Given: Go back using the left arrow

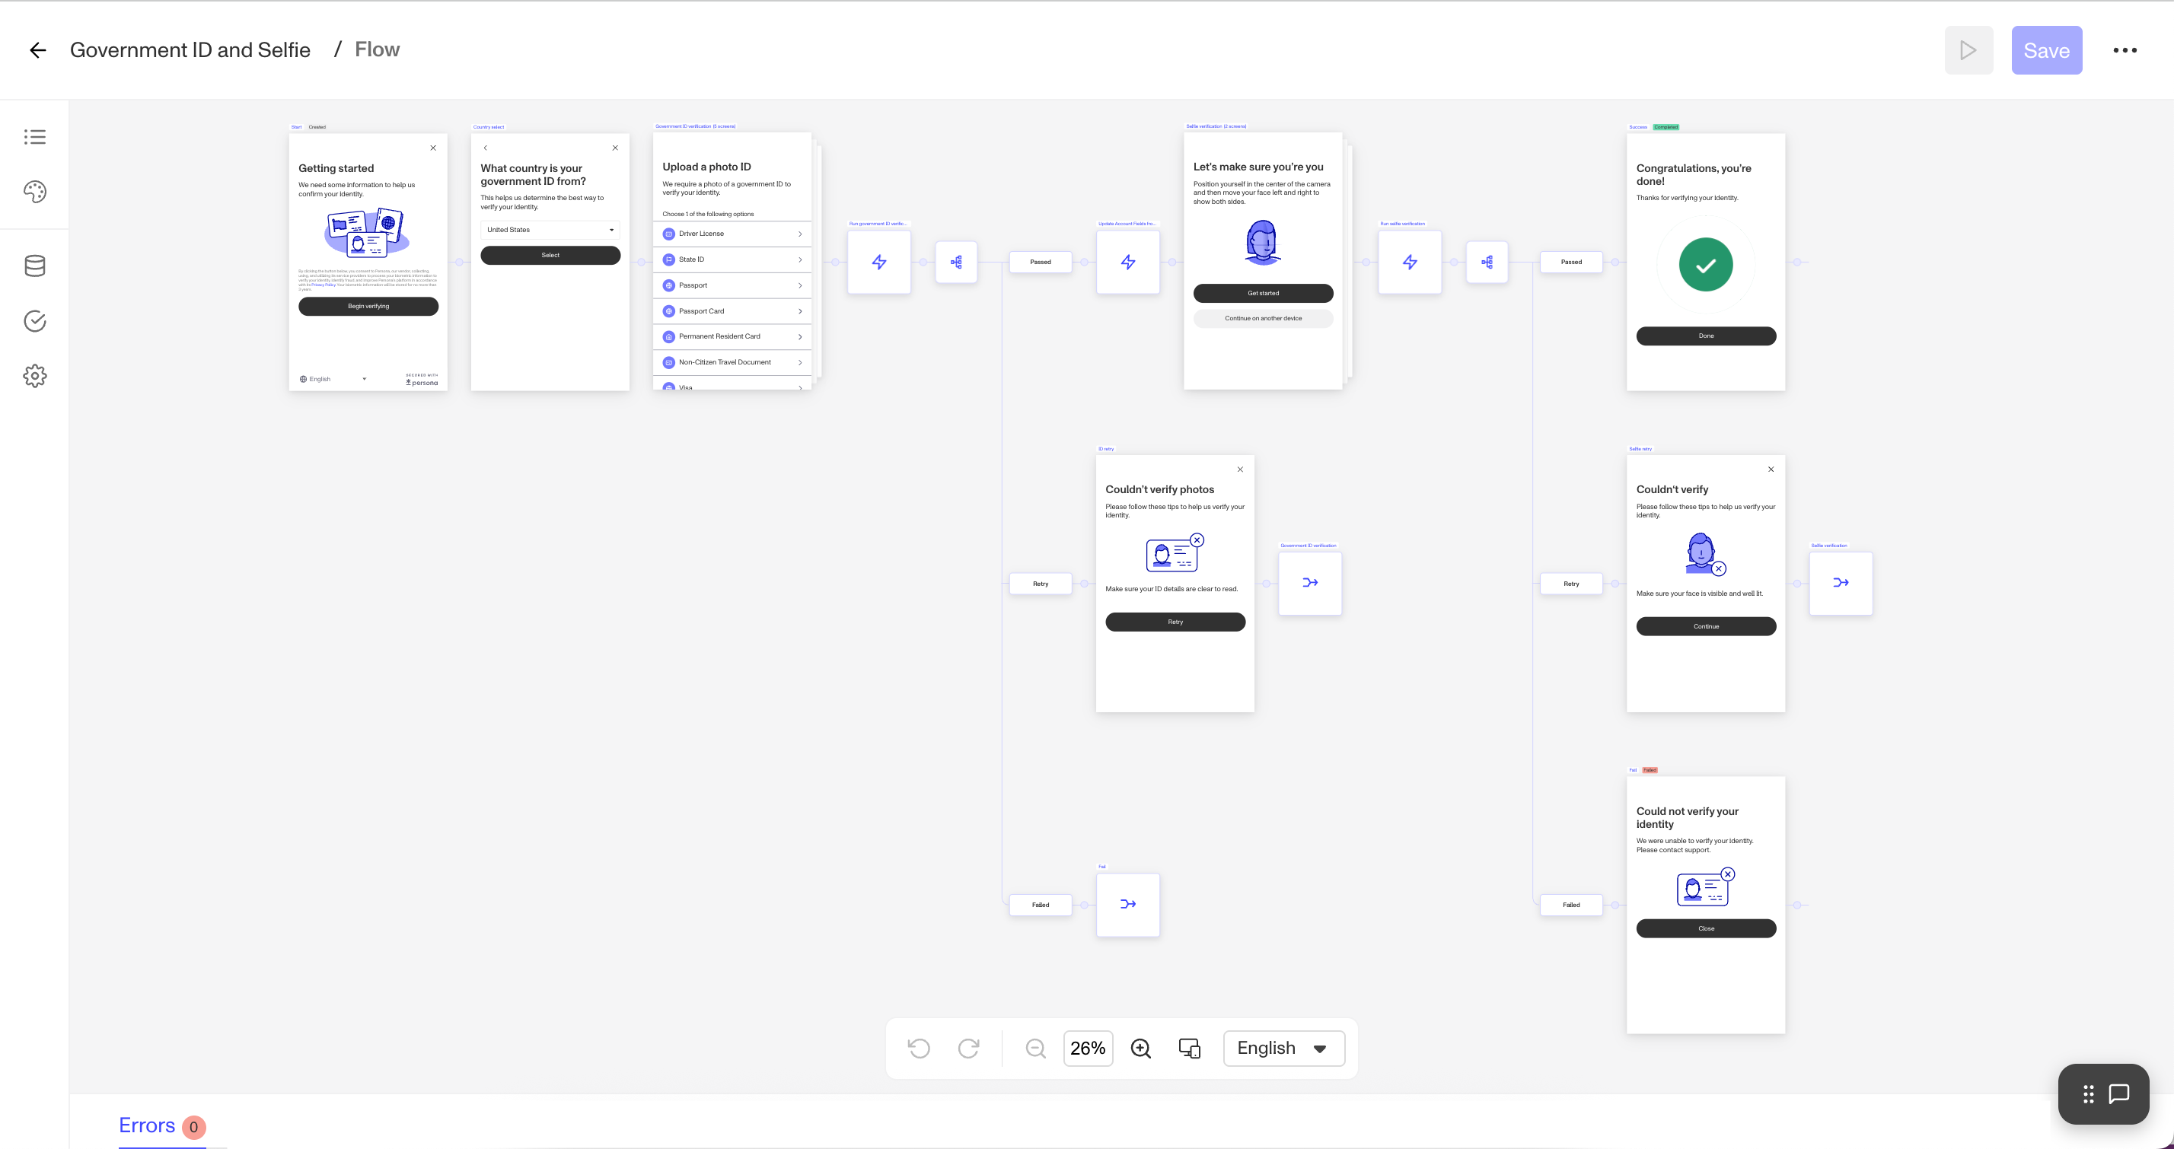Looking at the screenshot, I should point(38,51).
